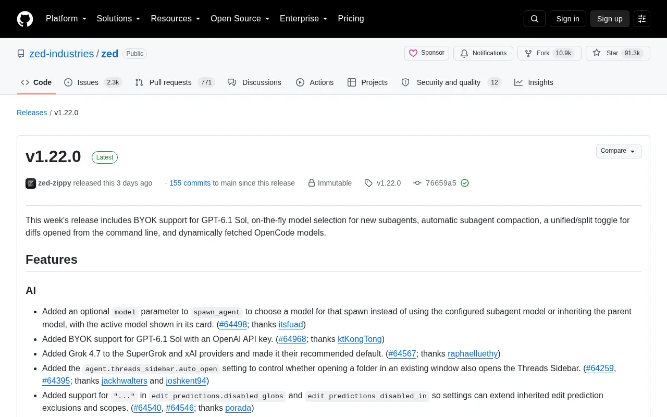This screenshot has height=417, width=667.
Task: Open contributor porada profile link
Action: [x=238, y=408]
